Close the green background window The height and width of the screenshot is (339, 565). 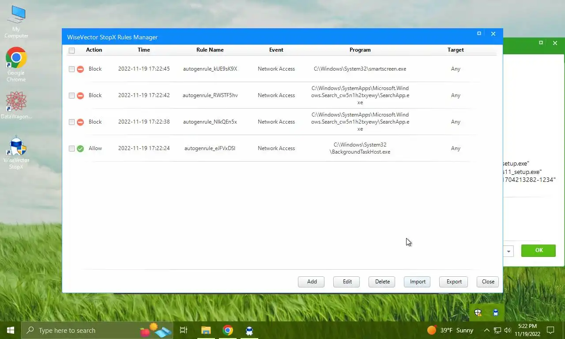(x=555, y=43)
